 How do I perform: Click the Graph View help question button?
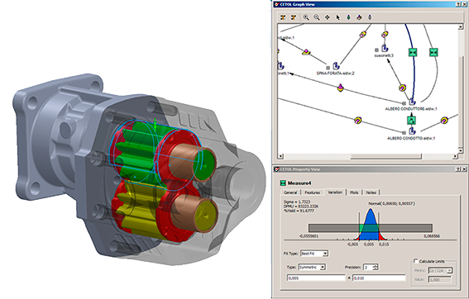click(458, 4)
